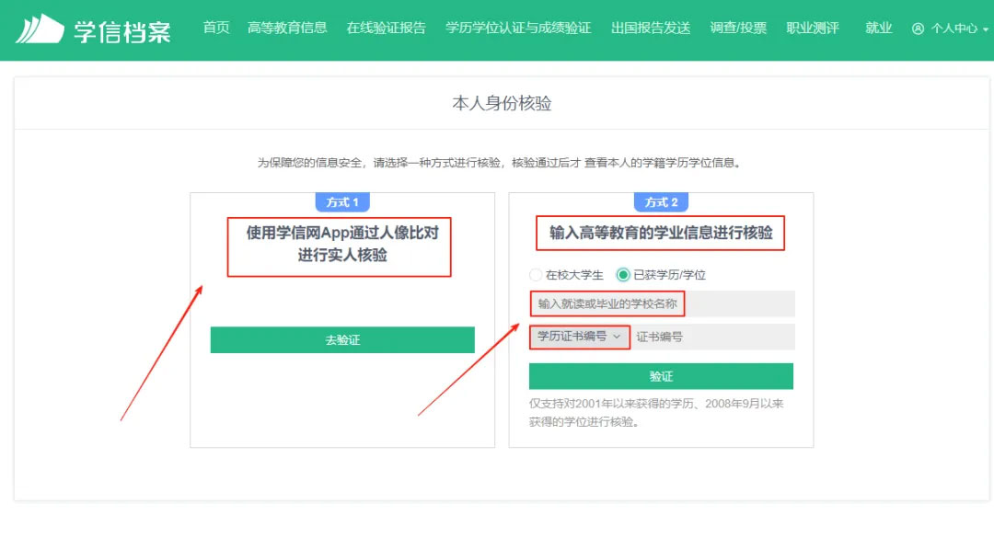Select the 已获学历/学位 radio button

tap(623, 275)
